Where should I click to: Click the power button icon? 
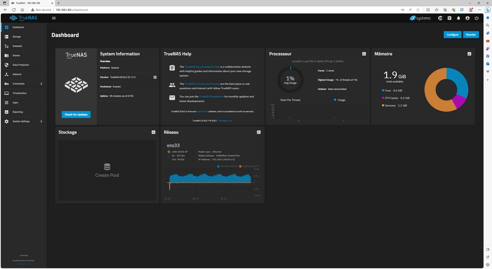coord(476,18)
